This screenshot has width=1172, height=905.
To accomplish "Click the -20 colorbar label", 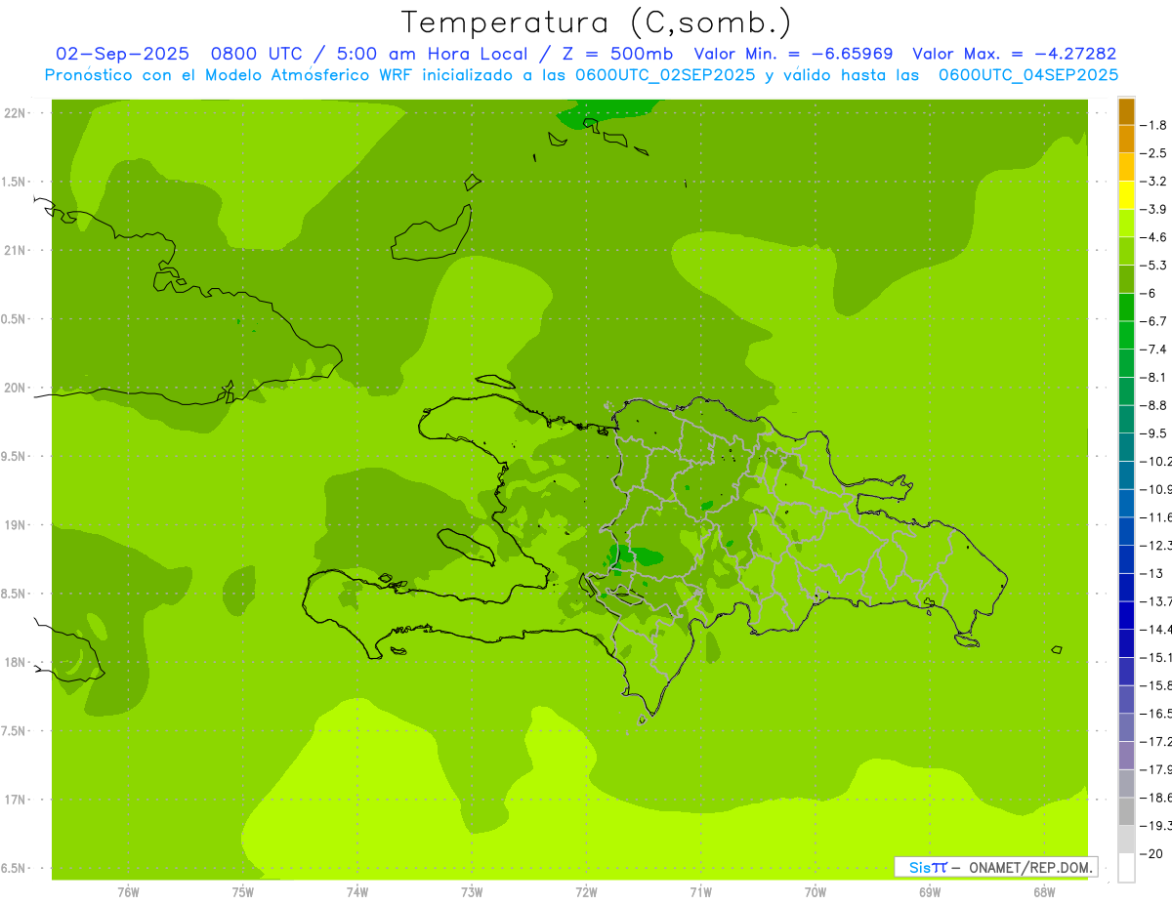I will (1151, 853).
